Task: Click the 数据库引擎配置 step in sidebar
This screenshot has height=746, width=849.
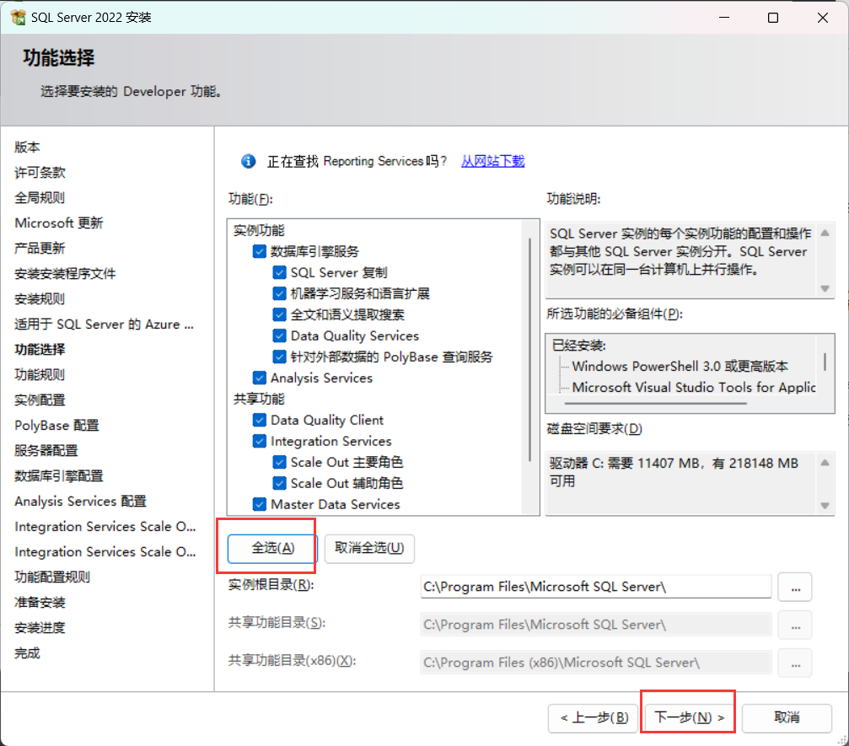Action: tap(58, 476)
